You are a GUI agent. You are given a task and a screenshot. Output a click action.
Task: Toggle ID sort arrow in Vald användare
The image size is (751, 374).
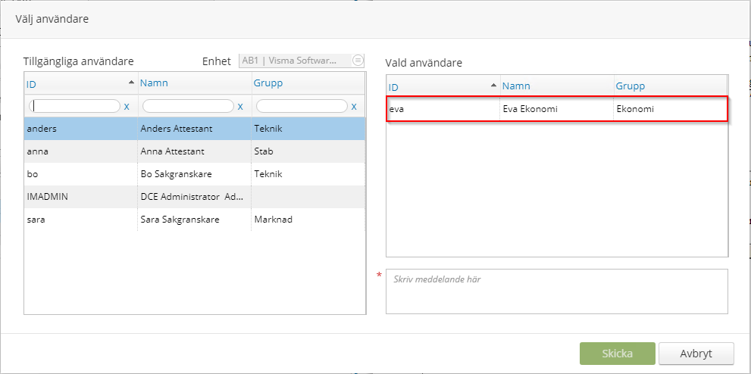click(494, 85)
